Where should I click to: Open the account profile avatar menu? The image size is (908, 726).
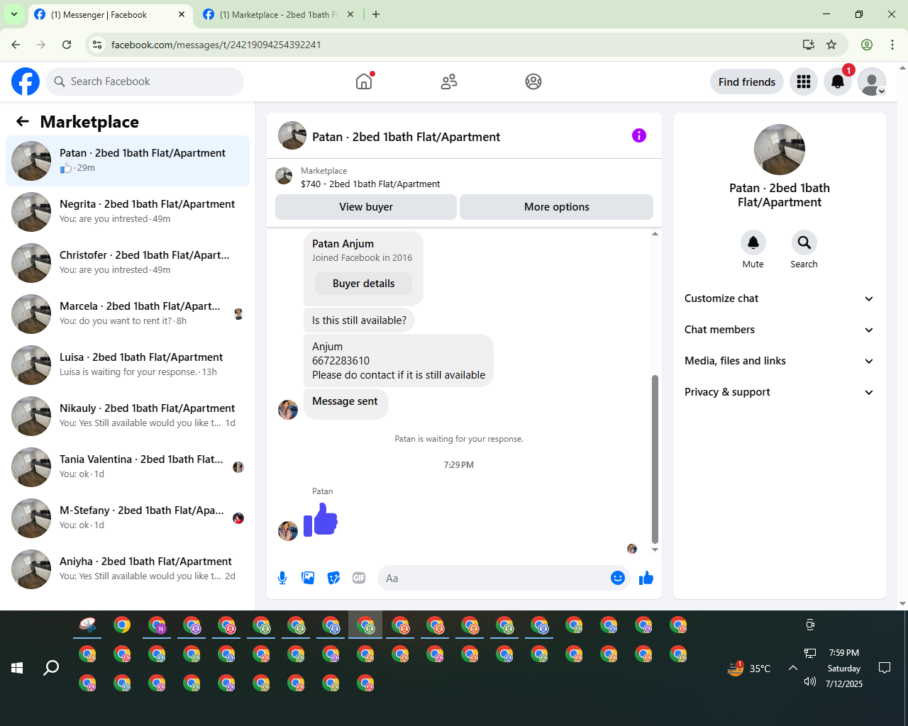872,82
